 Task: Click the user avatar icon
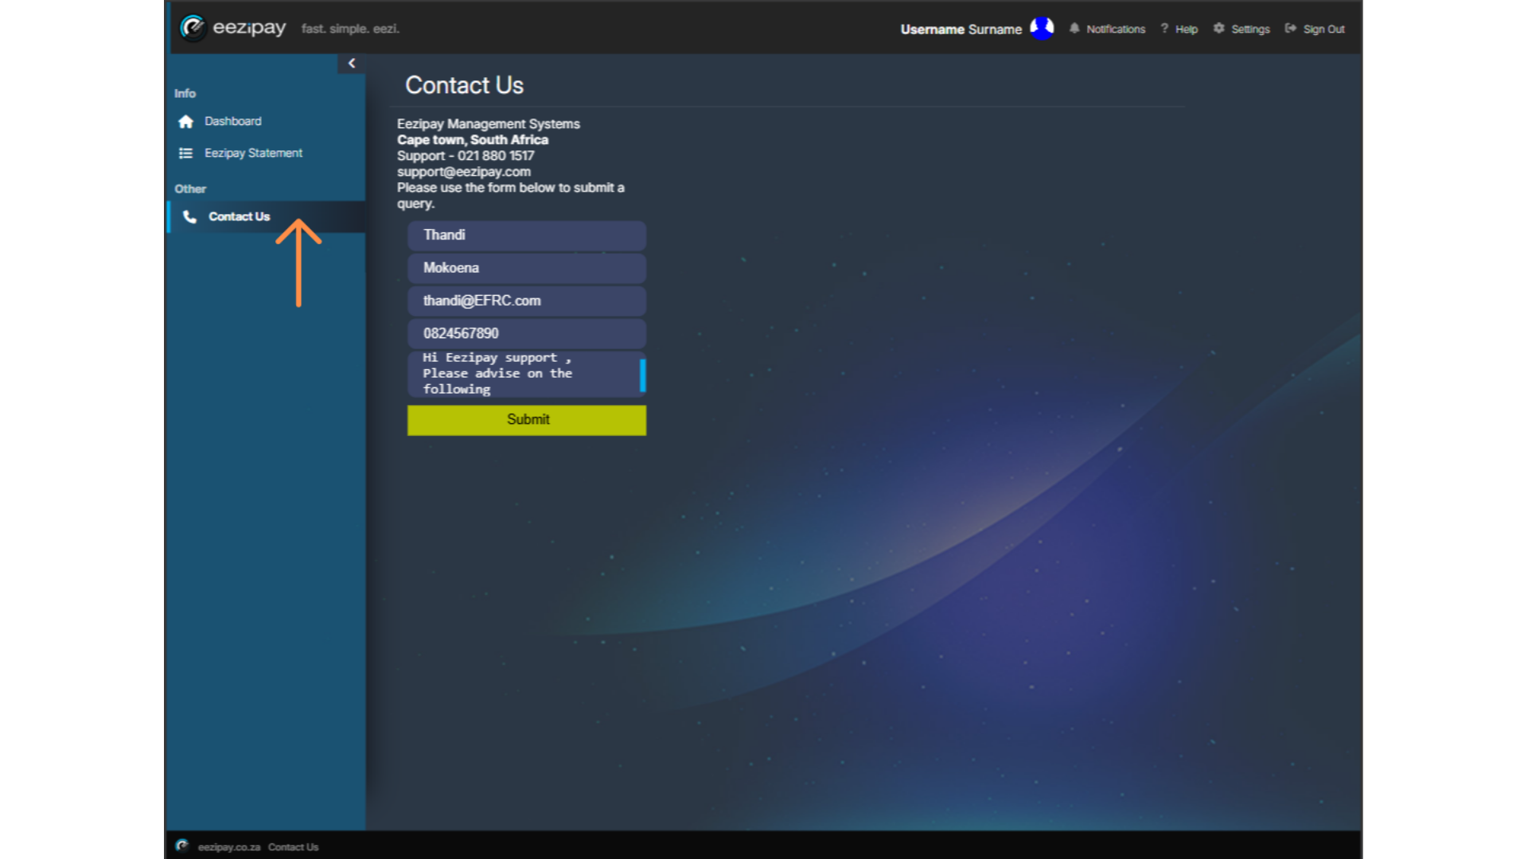pyautogui.click(x=1042, y=29)
